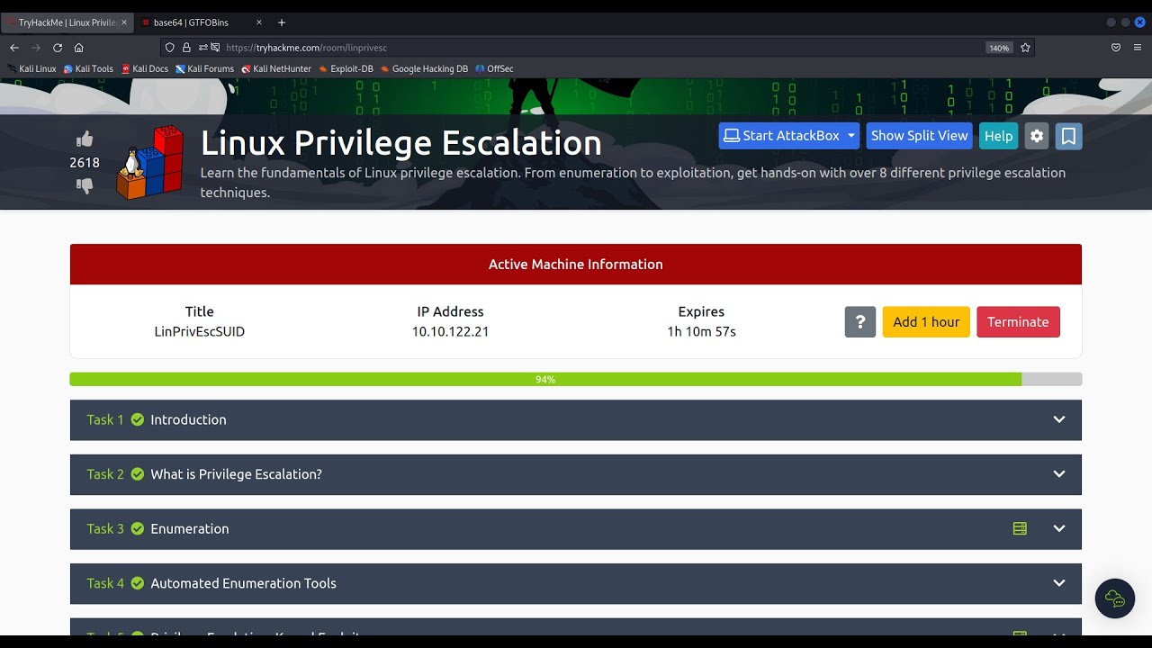Open room settings gear icon
1152x648 pixels.
(x=1037, y=136)
